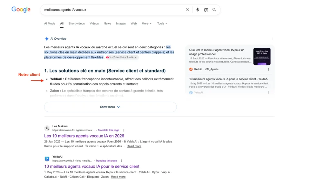Switch to AI Mode tab

pos(50,24)
